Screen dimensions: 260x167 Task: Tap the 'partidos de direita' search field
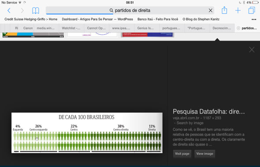(x=130, y=11)
